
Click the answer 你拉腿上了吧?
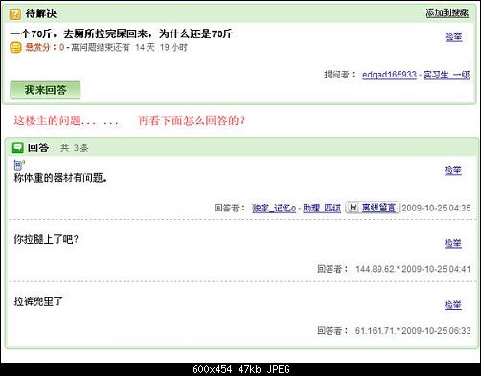pyautogui.click(x=46, y=239)
